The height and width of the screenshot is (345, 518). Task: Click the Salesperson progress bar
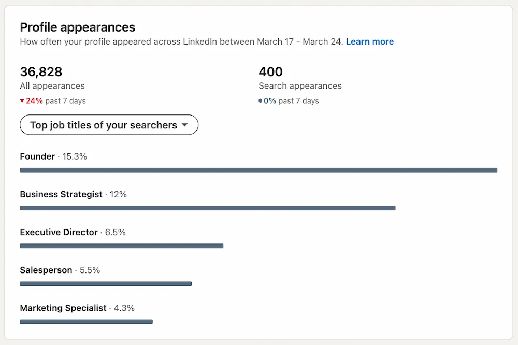tap(106, 283)
